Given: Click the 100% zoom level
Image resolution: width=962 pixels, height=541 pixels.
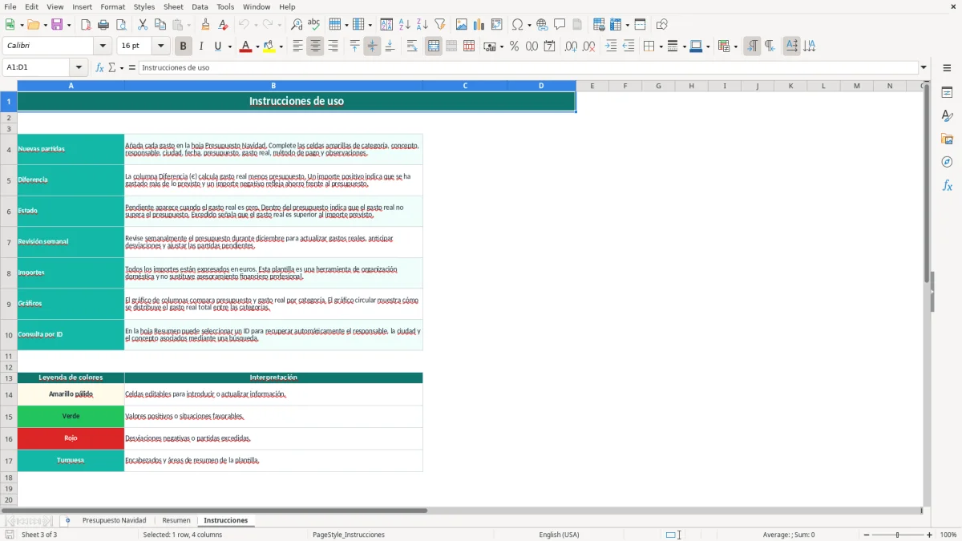Looking at the screenshot, I should point(948,535).
